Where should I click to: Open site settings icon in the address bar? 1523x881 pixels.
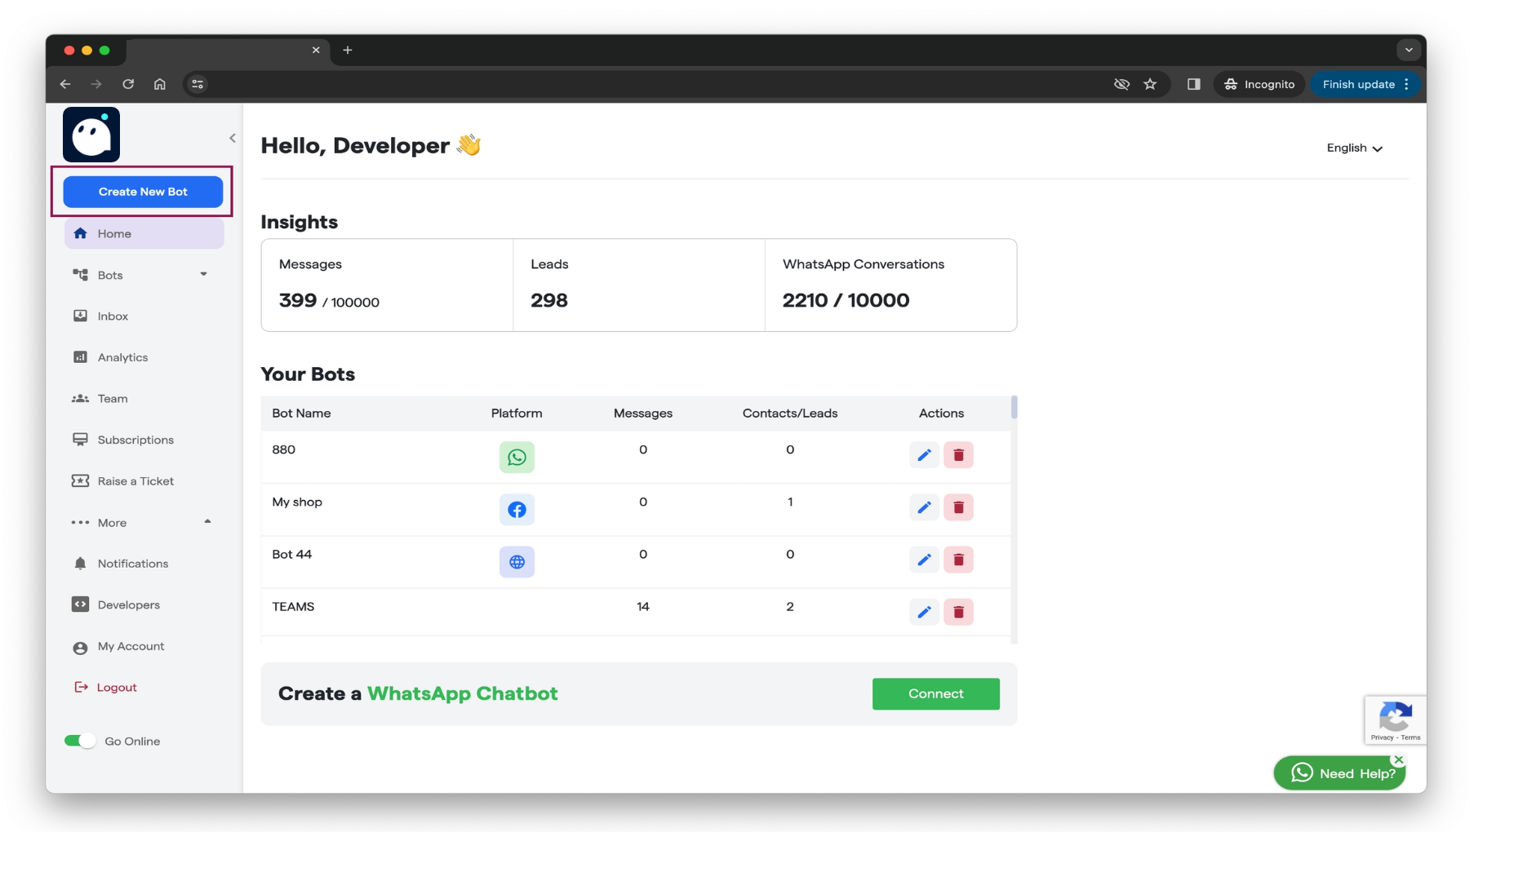197,84
